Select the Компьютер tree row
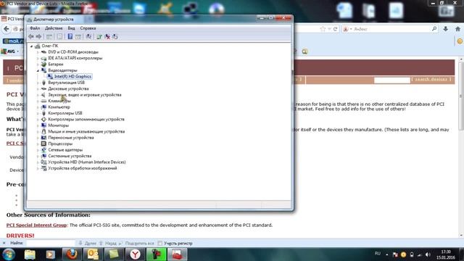The height and width of the screenshot is (261, 464). click(x=59, y=107)
